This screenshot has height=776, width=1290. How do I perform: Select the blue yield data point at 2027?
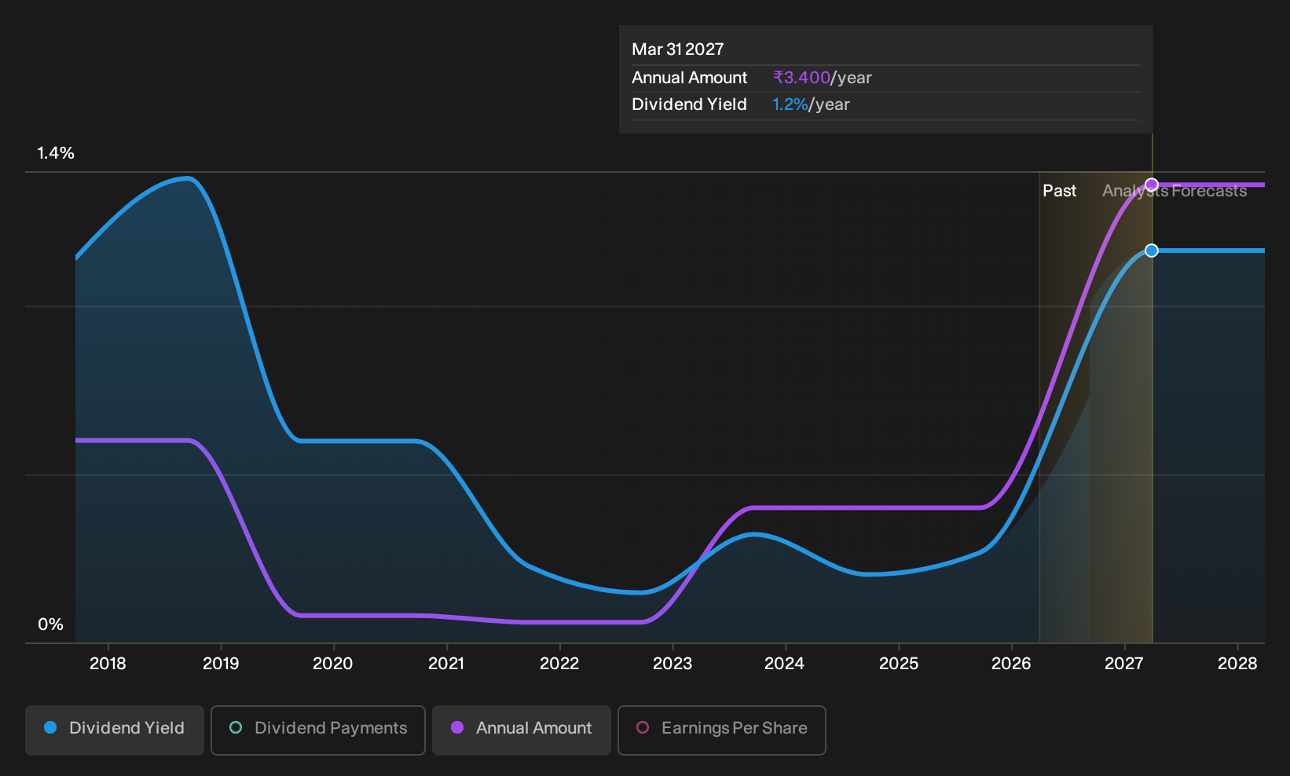pos(1152,251)
